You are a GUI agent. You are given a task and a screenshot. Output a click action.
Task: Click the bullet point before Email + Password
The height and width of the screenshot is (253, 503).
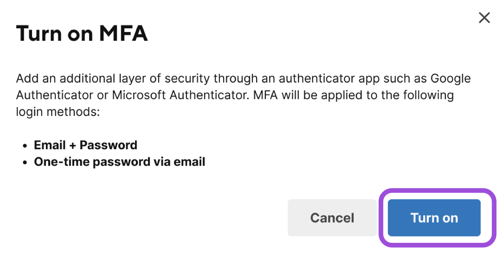click(x=25, y=145)
